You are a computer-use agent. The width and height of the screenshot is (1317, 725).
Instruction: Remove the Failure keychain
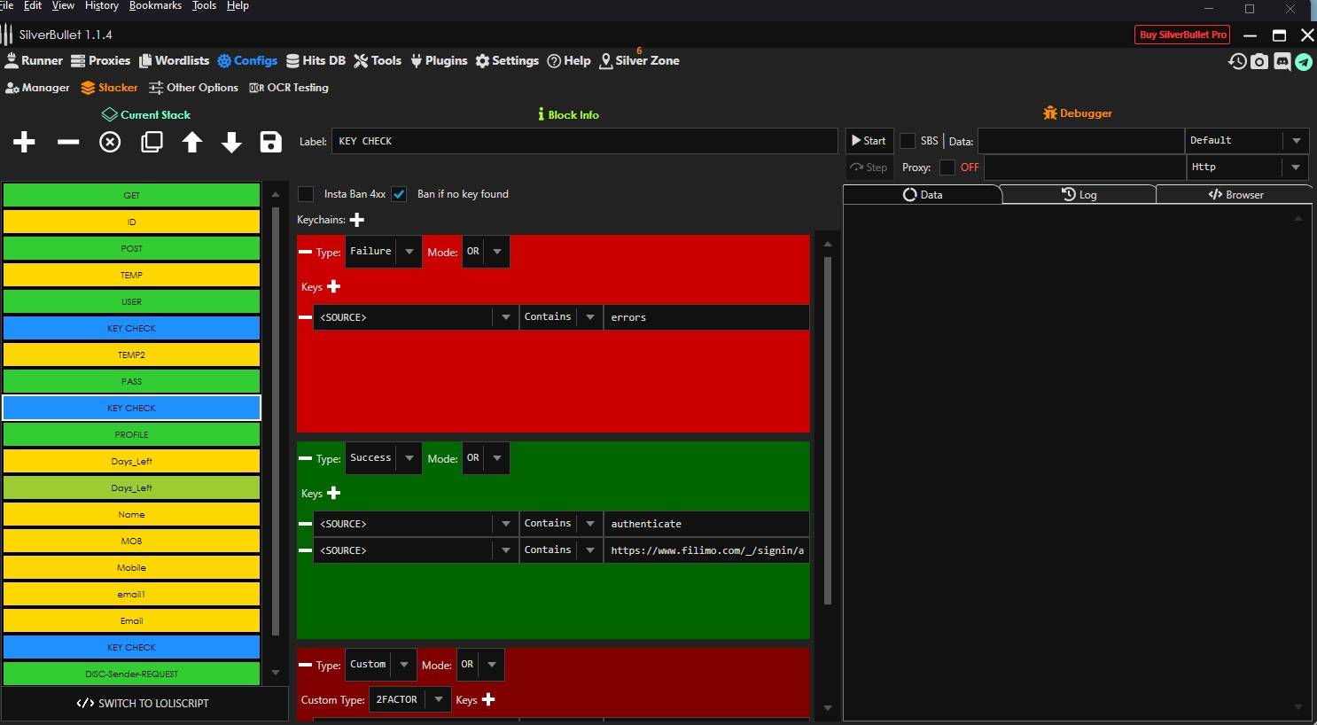tap(306, 252)
